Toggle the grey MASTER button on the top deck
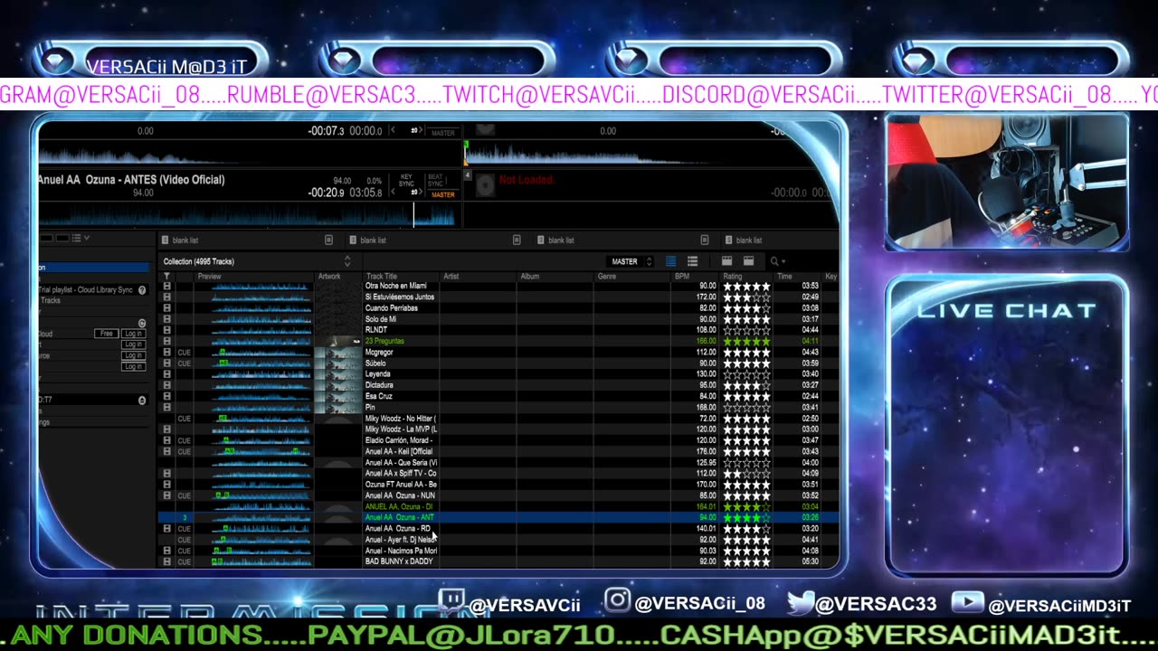The image size is (1158, 651). 443,133
